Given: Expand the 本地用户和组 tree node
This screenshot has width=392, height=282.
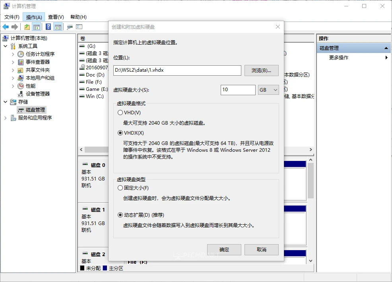Looking at the screenshot, I should (13, 78).
